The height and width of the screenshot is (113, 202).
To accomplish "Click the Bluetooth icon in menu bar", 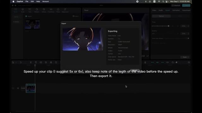I will tap(146, 1).
